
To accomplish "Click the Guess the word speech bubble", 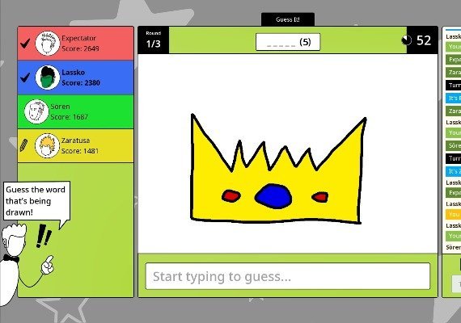I will pos(36,201).
